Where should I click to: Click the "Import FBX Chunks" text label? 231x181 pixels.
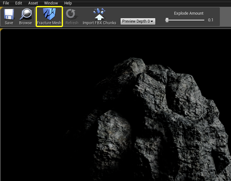(x=99, y=23)
